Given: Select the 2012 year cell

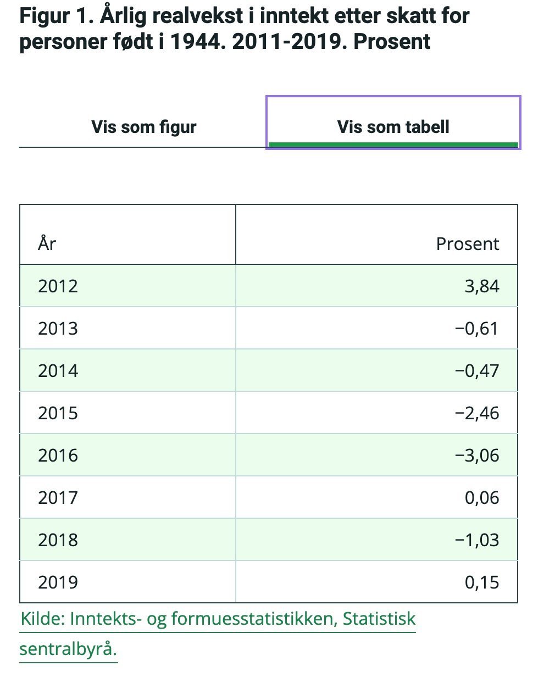Looking at the screenshot, I should 127,286.
